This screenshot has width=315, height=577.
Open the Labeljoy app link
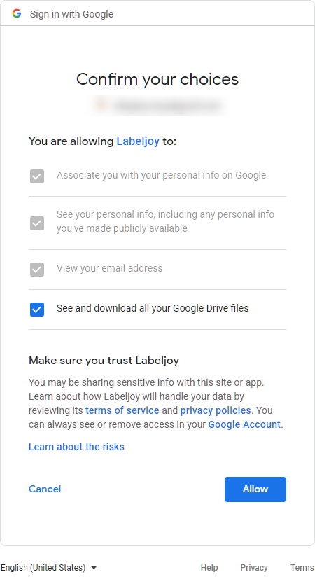[138, 141]
